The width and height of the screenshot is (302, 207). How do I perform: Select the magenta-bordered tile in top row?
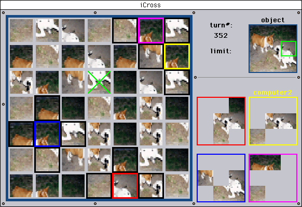(x=151, y=31)
